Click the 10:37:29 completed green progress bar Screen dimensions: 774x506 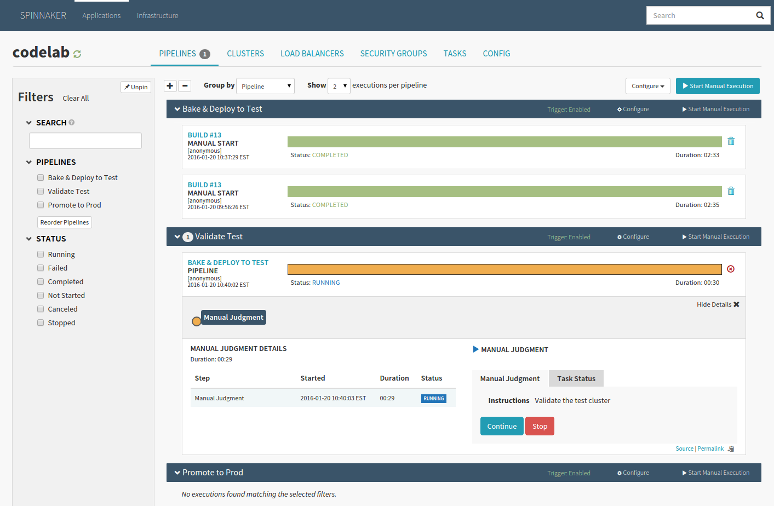coord(504,142)
